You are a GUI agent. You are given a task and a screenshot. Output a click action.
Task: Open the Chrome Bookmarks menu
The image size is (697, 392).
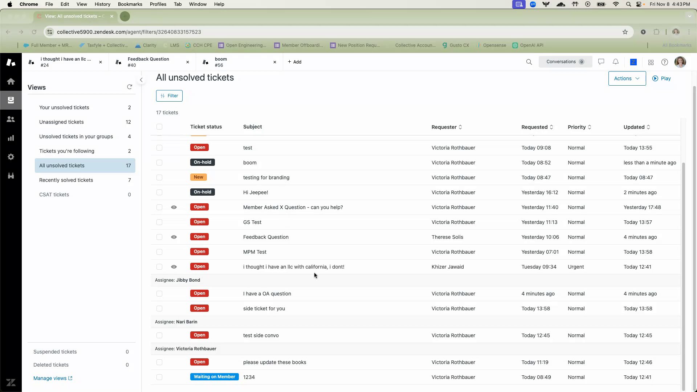[x=130, y=4]
